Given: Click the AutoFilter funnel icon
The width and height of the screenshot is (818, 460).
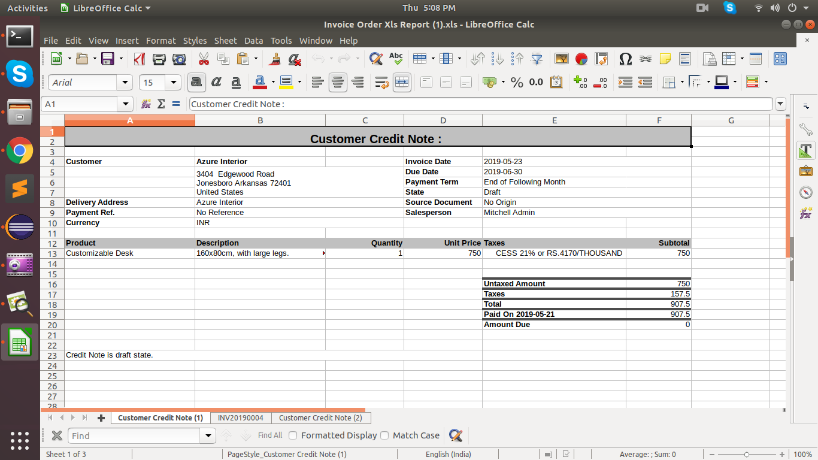Looking at the screenshot, I should tap(537, 59).
